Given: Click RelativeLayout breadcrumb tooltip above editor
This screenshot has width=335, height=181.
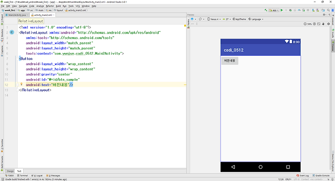Looking at the screenshot, I should click(31, 21).
